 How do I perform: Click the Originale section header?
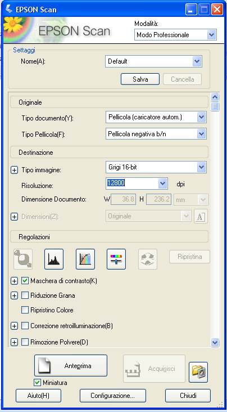[109, 102]
